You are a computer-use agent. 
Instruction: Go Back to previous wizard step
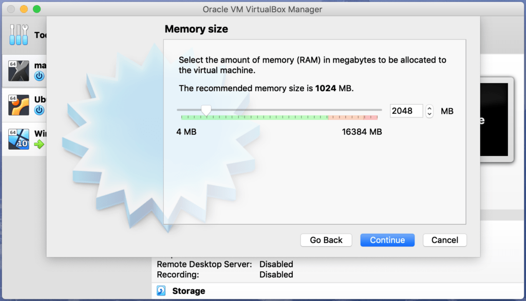(x=326, y=240)
